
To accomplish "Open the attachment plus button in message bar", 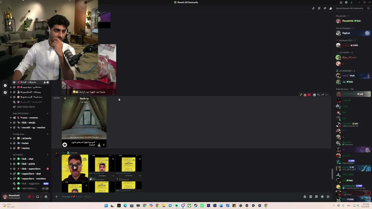I will coord(56,197).
